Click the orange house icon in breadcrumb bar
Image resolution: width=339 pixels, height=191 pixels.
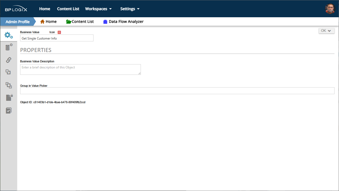42,21
